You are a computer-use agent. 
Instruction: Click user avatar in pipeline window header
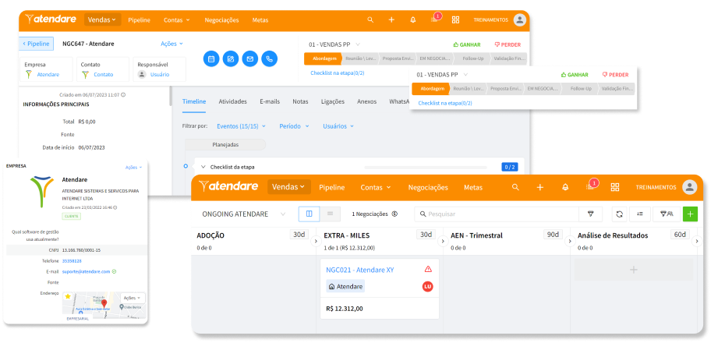(x=690, y=187)
